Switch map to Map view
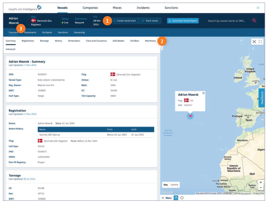The height and width of the screenshot is (203, 268). [x=165, y=185]
